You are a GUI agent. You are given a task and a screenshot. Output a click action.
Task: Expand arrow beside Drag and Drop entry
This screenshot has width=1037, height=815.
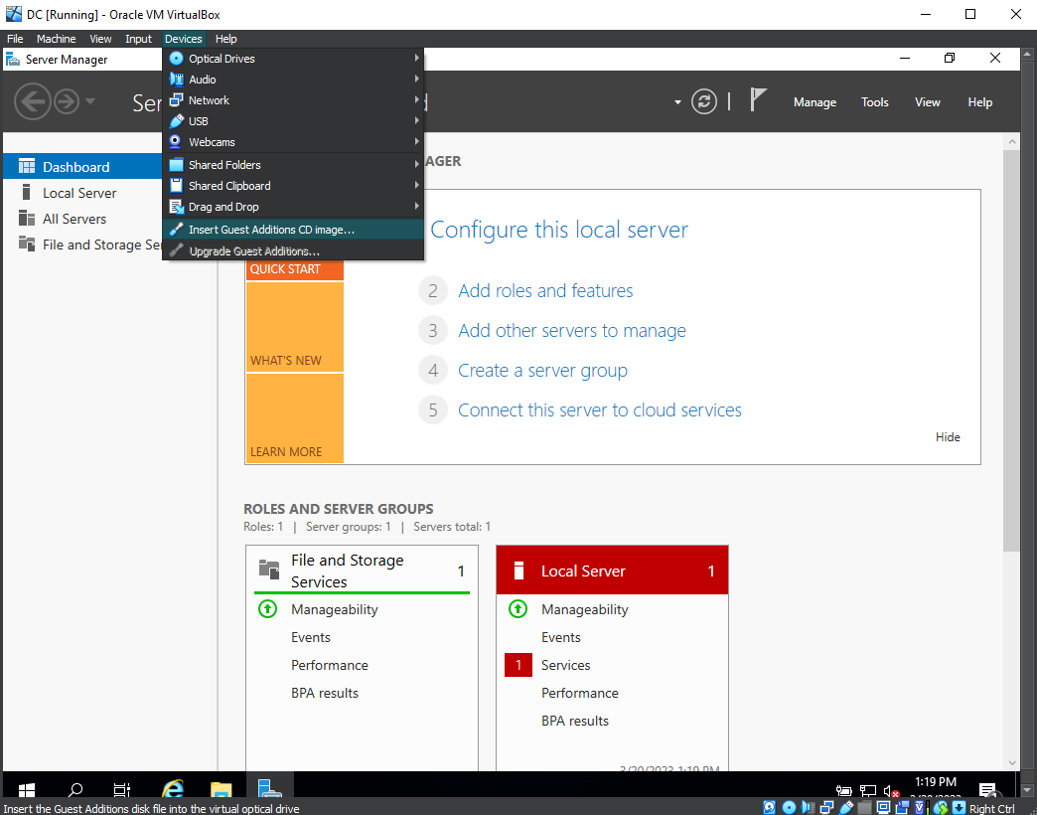[x=416, y=207]
